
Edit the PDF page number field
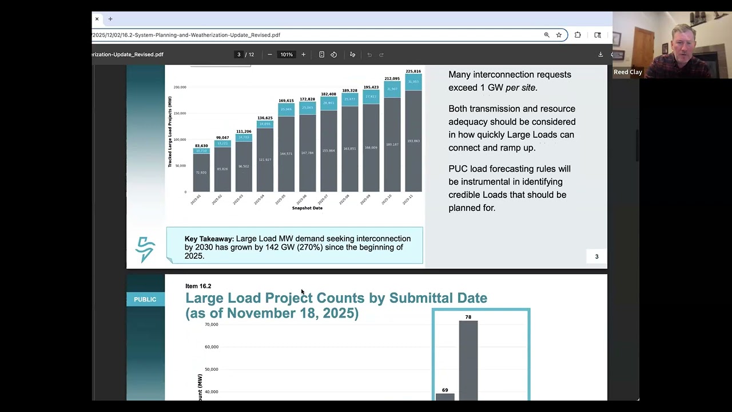[239, 54]
